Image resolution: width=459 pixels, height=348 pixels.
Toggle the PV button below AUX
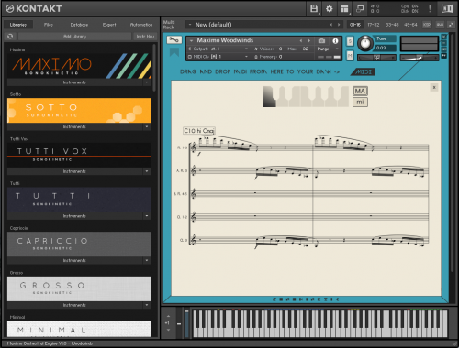click(x=444, y=56)
